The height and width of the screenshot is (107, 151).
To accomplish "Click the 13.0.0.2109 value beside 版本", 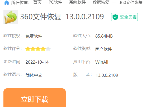I will pyautogui.click(x=107, y=75).
